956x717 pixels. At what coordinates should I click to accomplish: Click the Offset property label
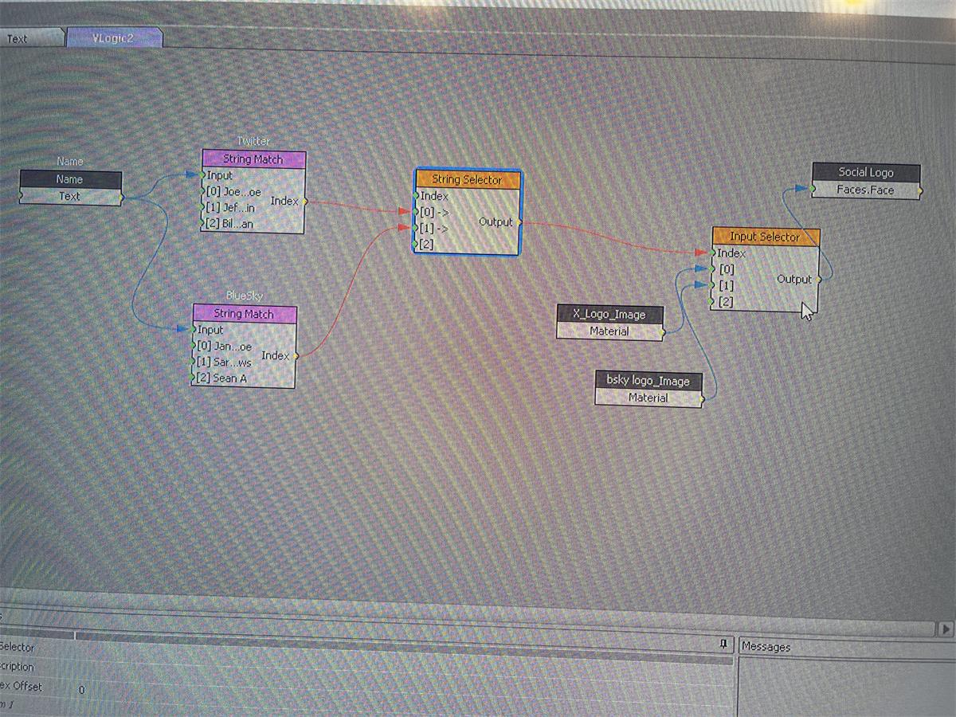(x=22, y=687)
